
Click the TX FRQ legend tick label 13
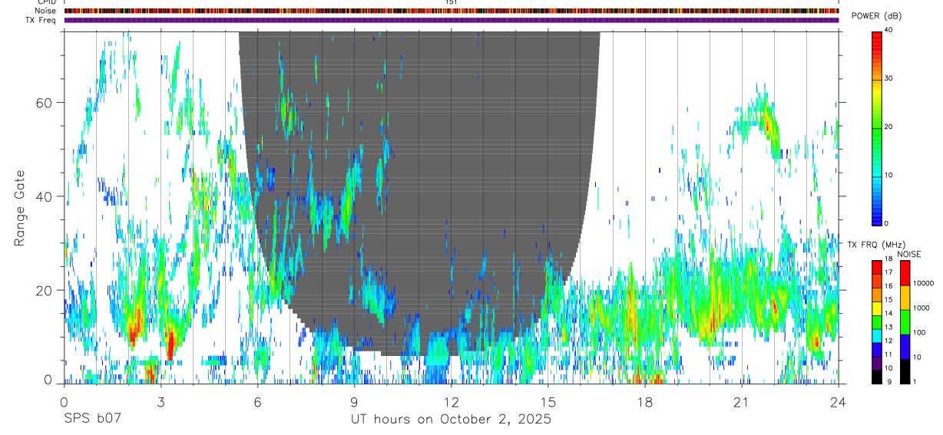889,327
